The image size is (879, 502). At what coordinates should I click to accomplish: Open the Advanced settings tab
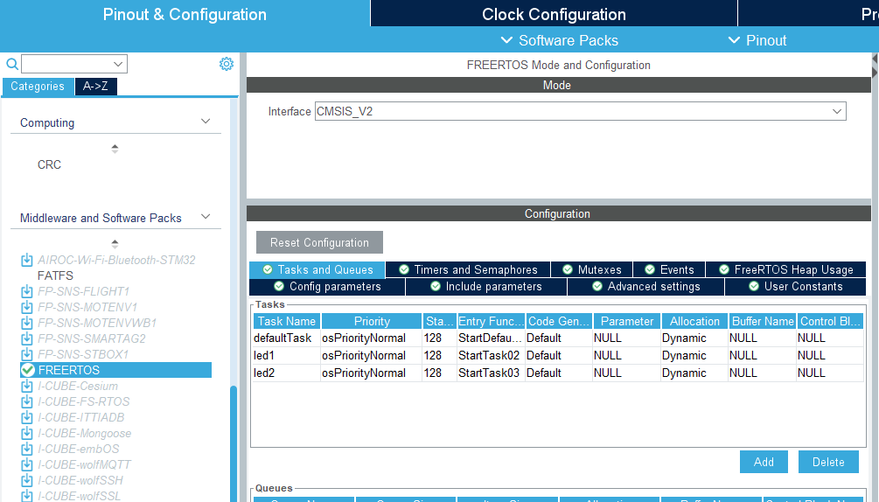(645, 286)
